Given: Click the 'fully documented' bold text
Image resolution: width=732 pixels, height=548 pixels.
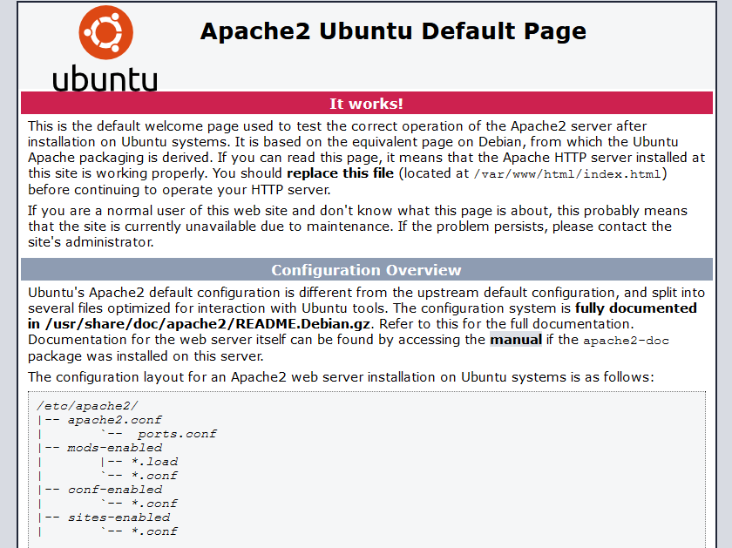Looking at the screenshot, I should pos(636,308).
